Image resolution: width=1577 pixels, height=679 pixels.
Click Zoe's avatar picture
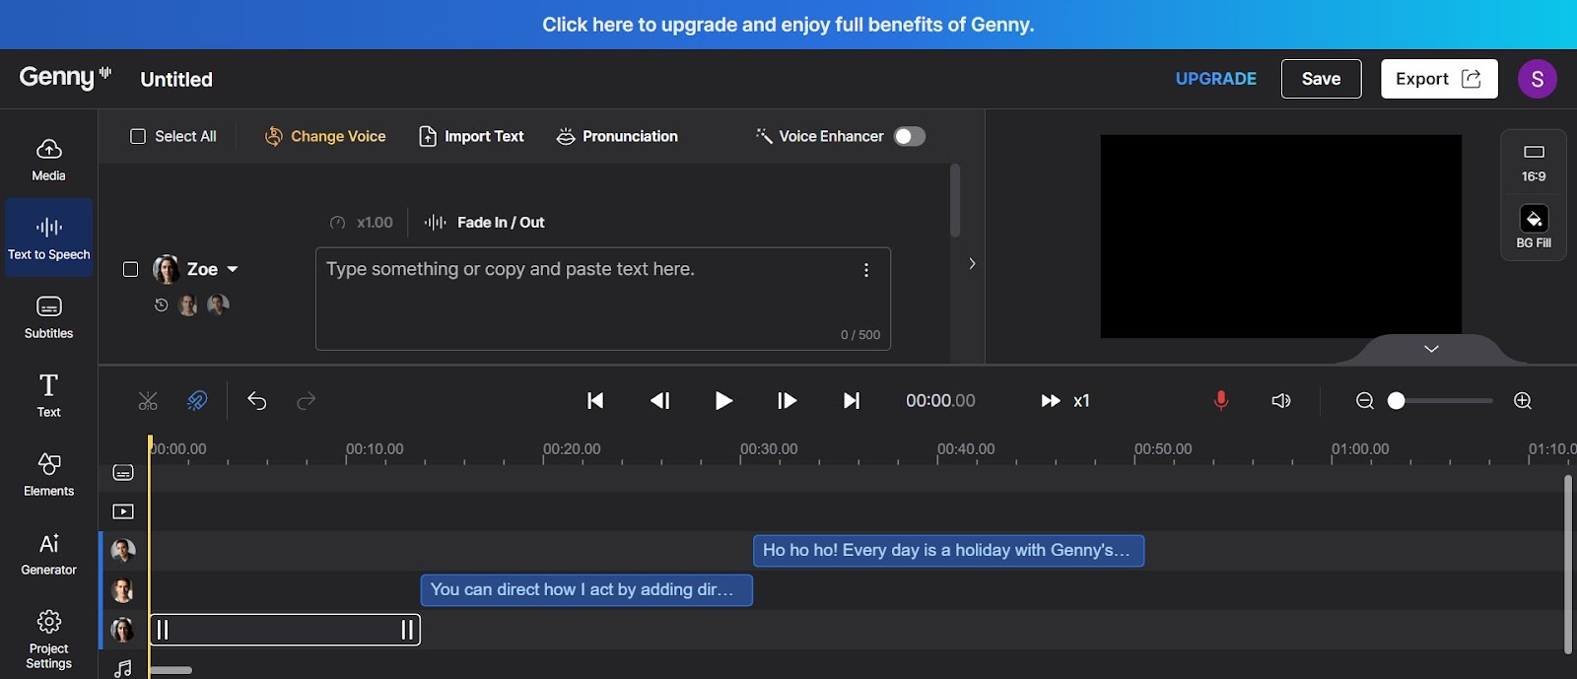[x=167, y=269]
